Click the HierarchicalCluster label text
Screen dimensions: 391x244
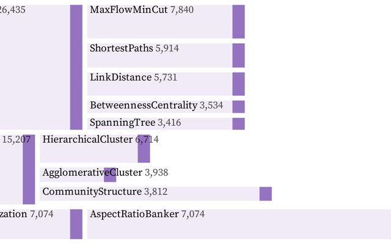(87, 140)
